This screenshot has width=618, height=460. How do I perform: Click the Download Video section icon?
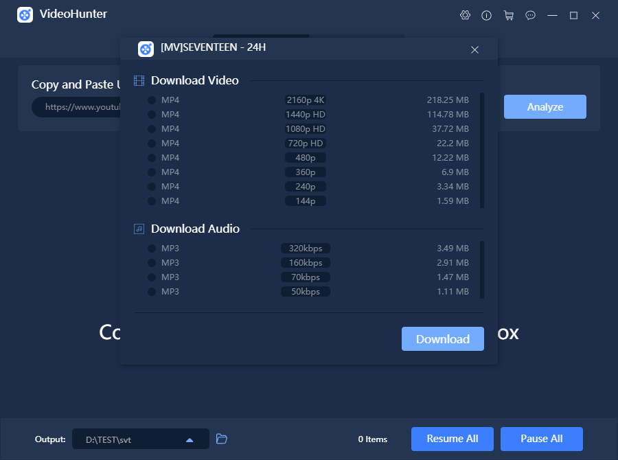tap(139, 80)
